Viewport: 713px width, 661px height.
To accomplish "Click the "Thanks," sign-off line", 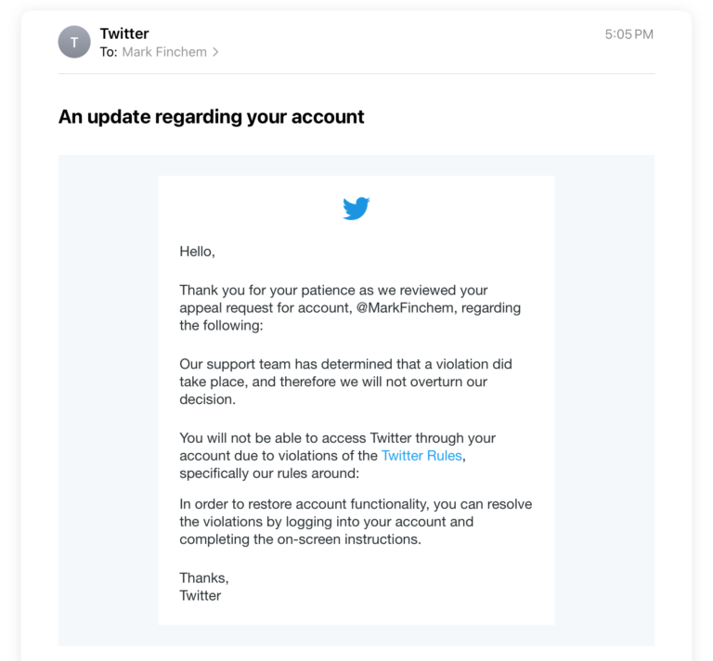I will click(x=204, y=577).
